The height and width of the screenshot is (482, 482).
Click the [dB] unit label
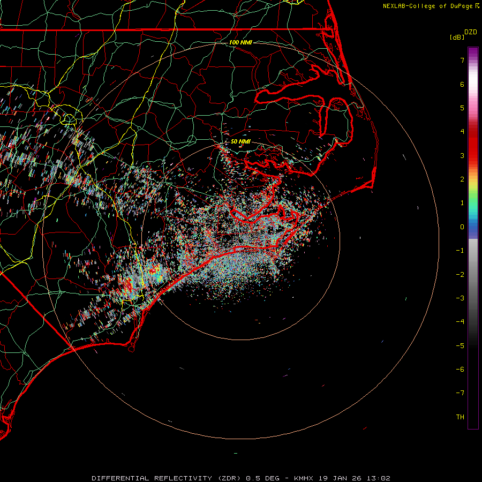[457, 37]
